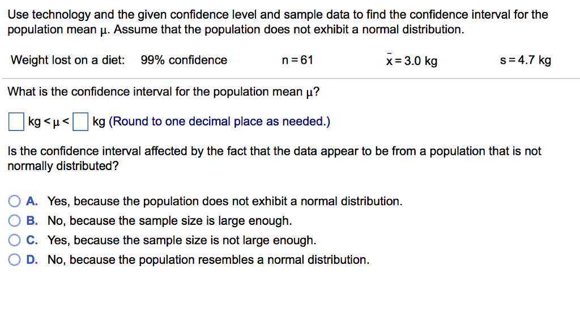Mark the option C radio button
580x313 pixels.
click(x=14, y=240)
